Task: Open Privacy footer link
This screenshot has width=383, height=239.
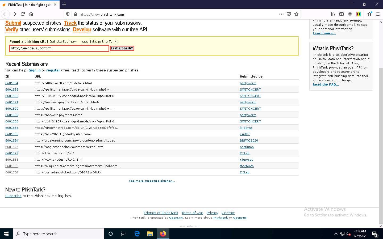Action: tap(213, 213)
